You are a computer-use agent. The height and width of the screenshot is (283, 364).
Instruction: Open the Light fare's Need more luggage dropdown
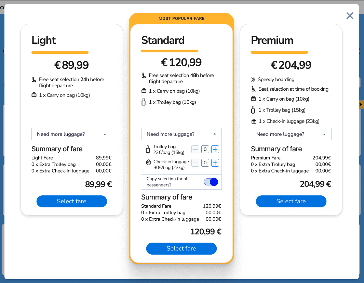point(71,134)
